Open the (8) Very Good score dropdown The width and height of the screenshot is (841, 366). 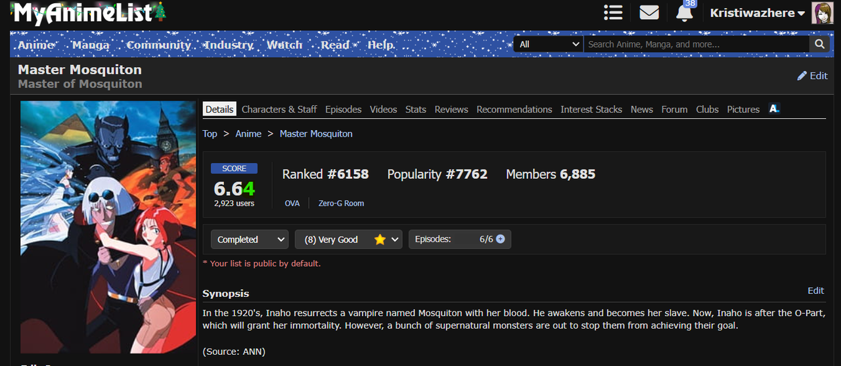click(348, 239)
